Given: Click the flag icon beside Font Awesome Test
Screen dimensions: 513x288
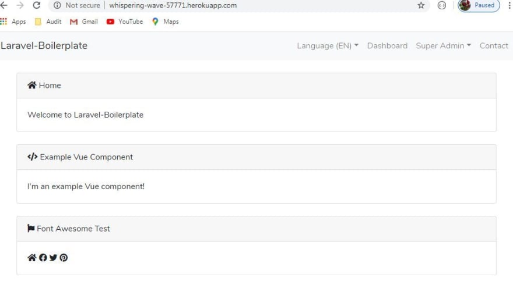Looking at the screenshot, I should click(31, 228).
